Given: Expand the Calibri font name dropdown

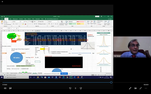Looking at the screenshot, I should [20, 21].
